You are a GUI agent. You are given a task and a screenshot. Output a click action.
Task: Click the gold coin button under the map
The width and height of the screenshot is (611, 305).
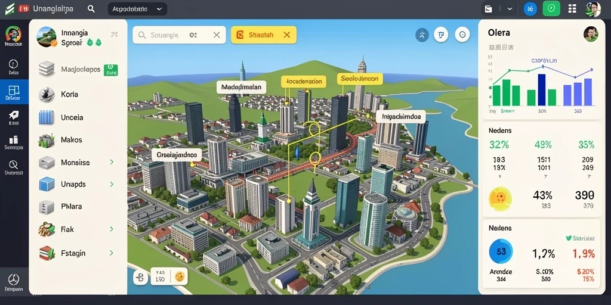coord(180,277)
